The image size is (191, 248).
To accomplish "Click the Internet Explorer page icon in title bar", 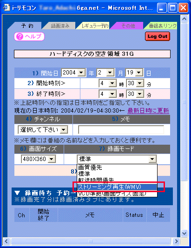I will [7, 7].
